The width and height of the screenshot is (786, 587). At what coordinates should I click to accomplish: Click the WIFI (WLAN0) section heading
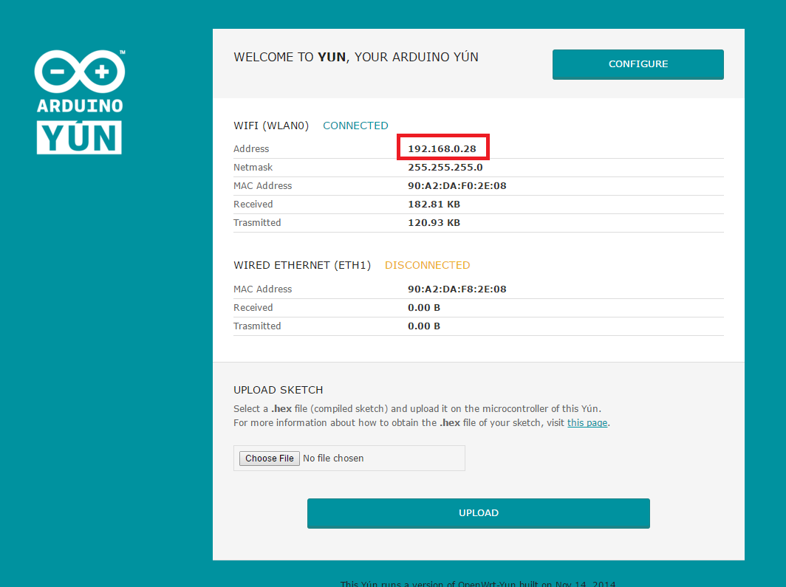click(x=271, y=126)
